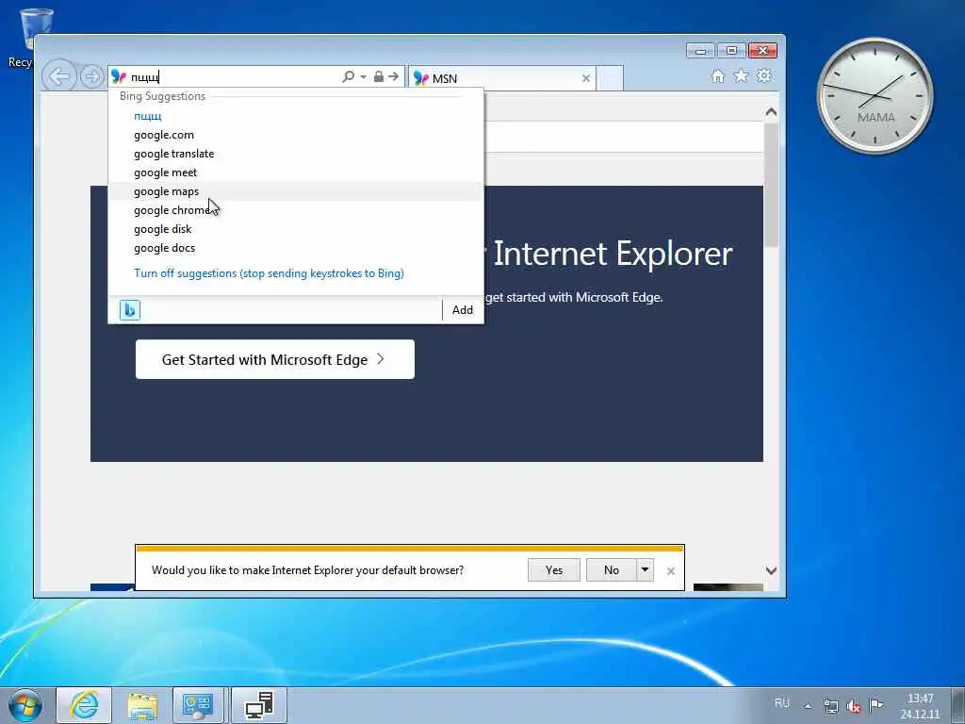Screen dimensions: 965x724
Task: Click the page scrollbar down arrow
Action: 771,570
